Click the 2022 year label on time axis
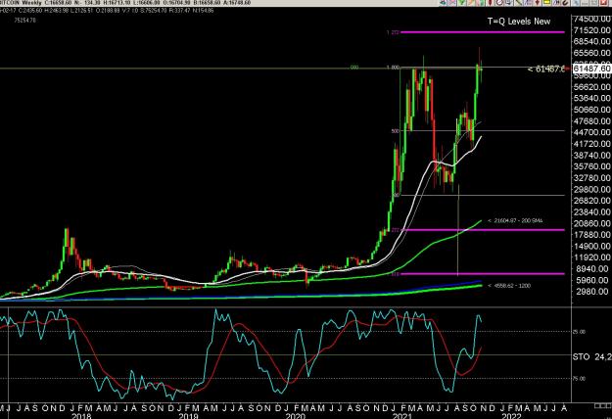 511,416
